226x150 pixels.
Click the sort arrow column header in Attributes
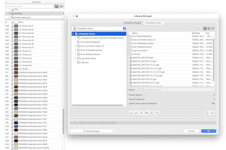tap(13, 22)
